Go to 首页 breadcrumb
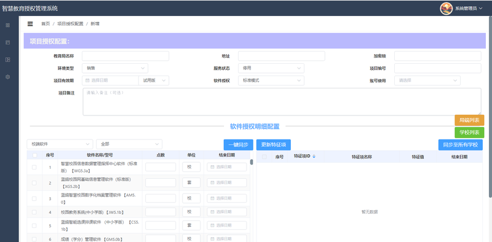This screenshot has height=242, width=492. click(46, 24)
